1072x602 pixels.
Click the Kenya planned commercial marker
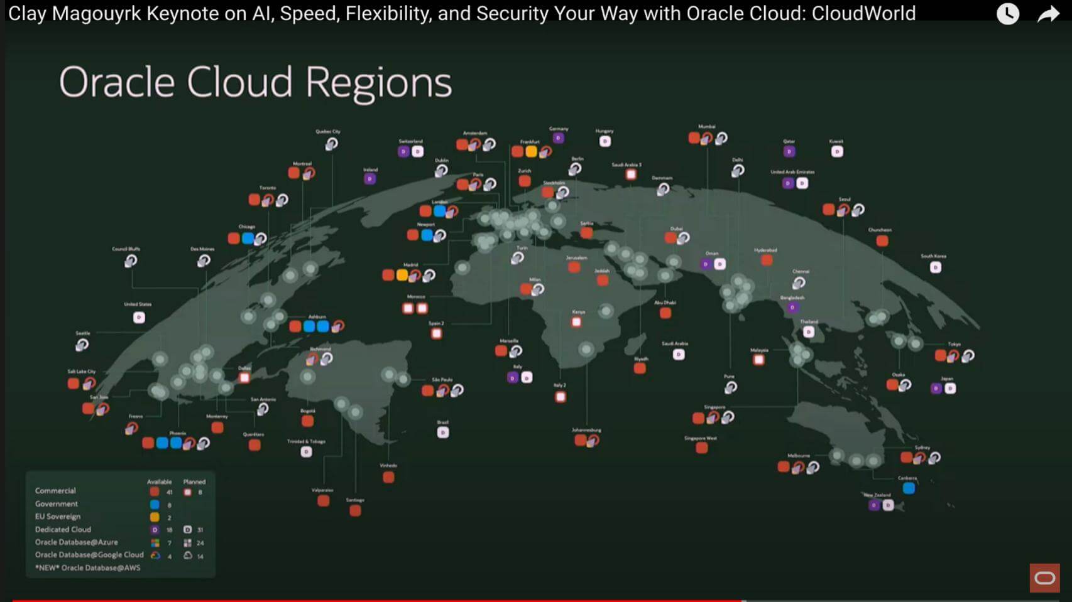click(576, 322)
